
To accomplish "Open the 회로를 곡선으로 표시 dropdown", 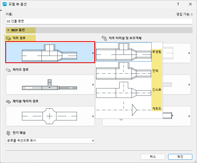I will pos(50,140).
